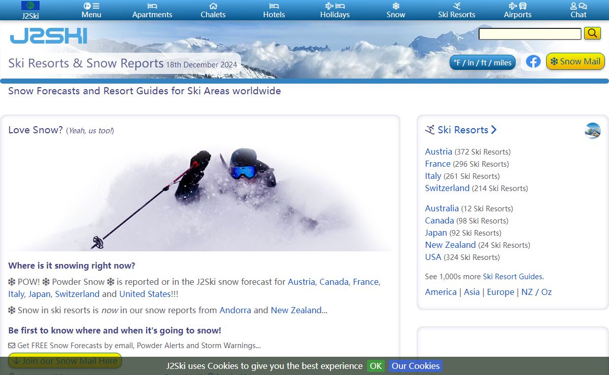Open the Menu hamburger icon
The image size is (609, 375).
[x=91, y=6]
